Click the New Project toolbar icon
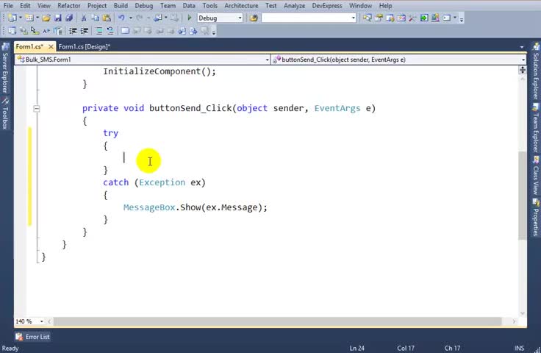541x353 pixels. (x=12, y=18)
